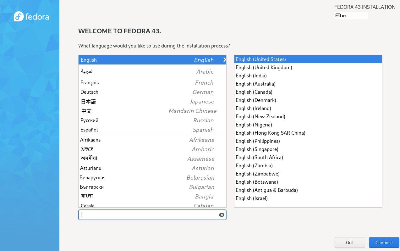The height and width of the screenshot is (251, 400).
Task: Click the language search input field
Action: [148, 215]
